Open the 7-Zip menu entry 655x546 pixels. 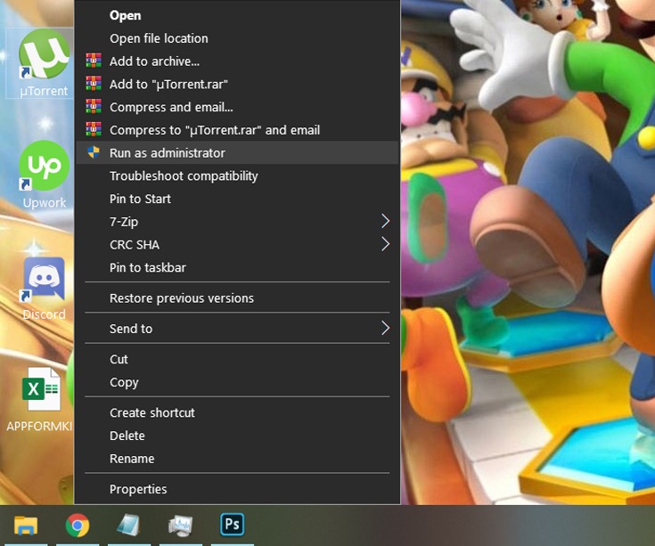coord(237,222)
